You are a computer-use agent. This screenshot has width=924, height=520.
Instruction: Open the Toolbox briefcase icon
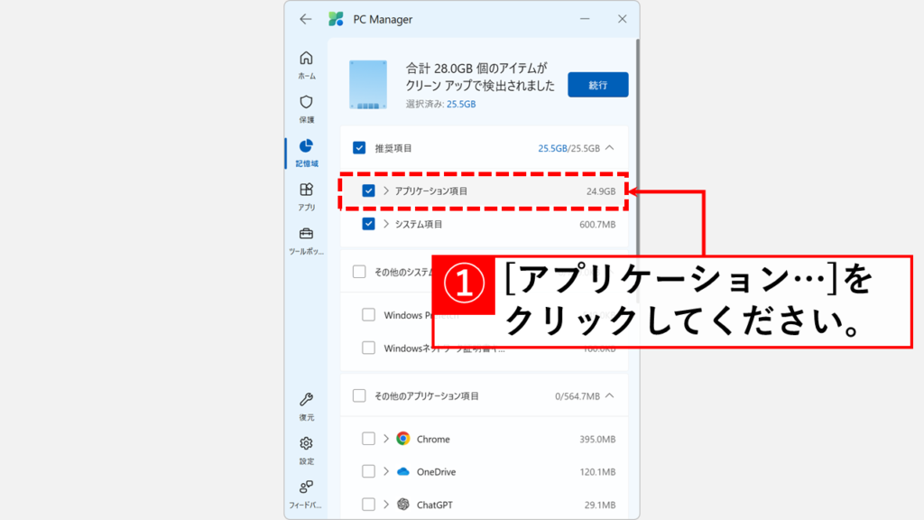pos(306,239)
